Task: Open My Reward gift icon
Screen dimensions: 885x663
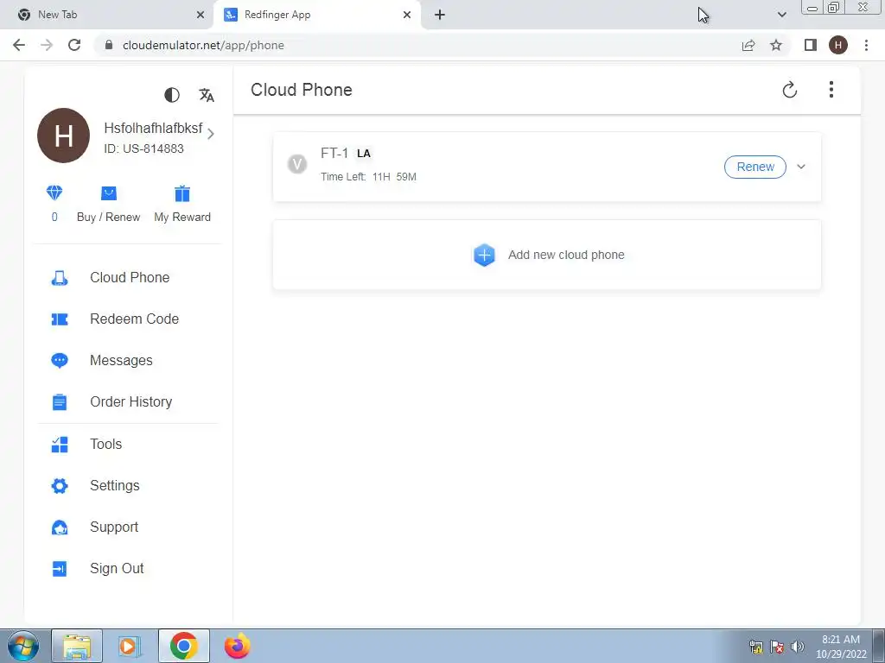Action: (182, 193)
